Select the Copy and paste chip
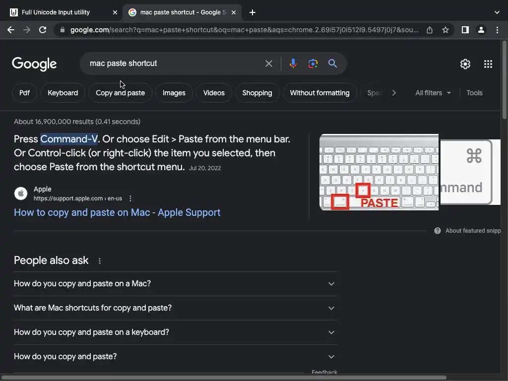 120,93
